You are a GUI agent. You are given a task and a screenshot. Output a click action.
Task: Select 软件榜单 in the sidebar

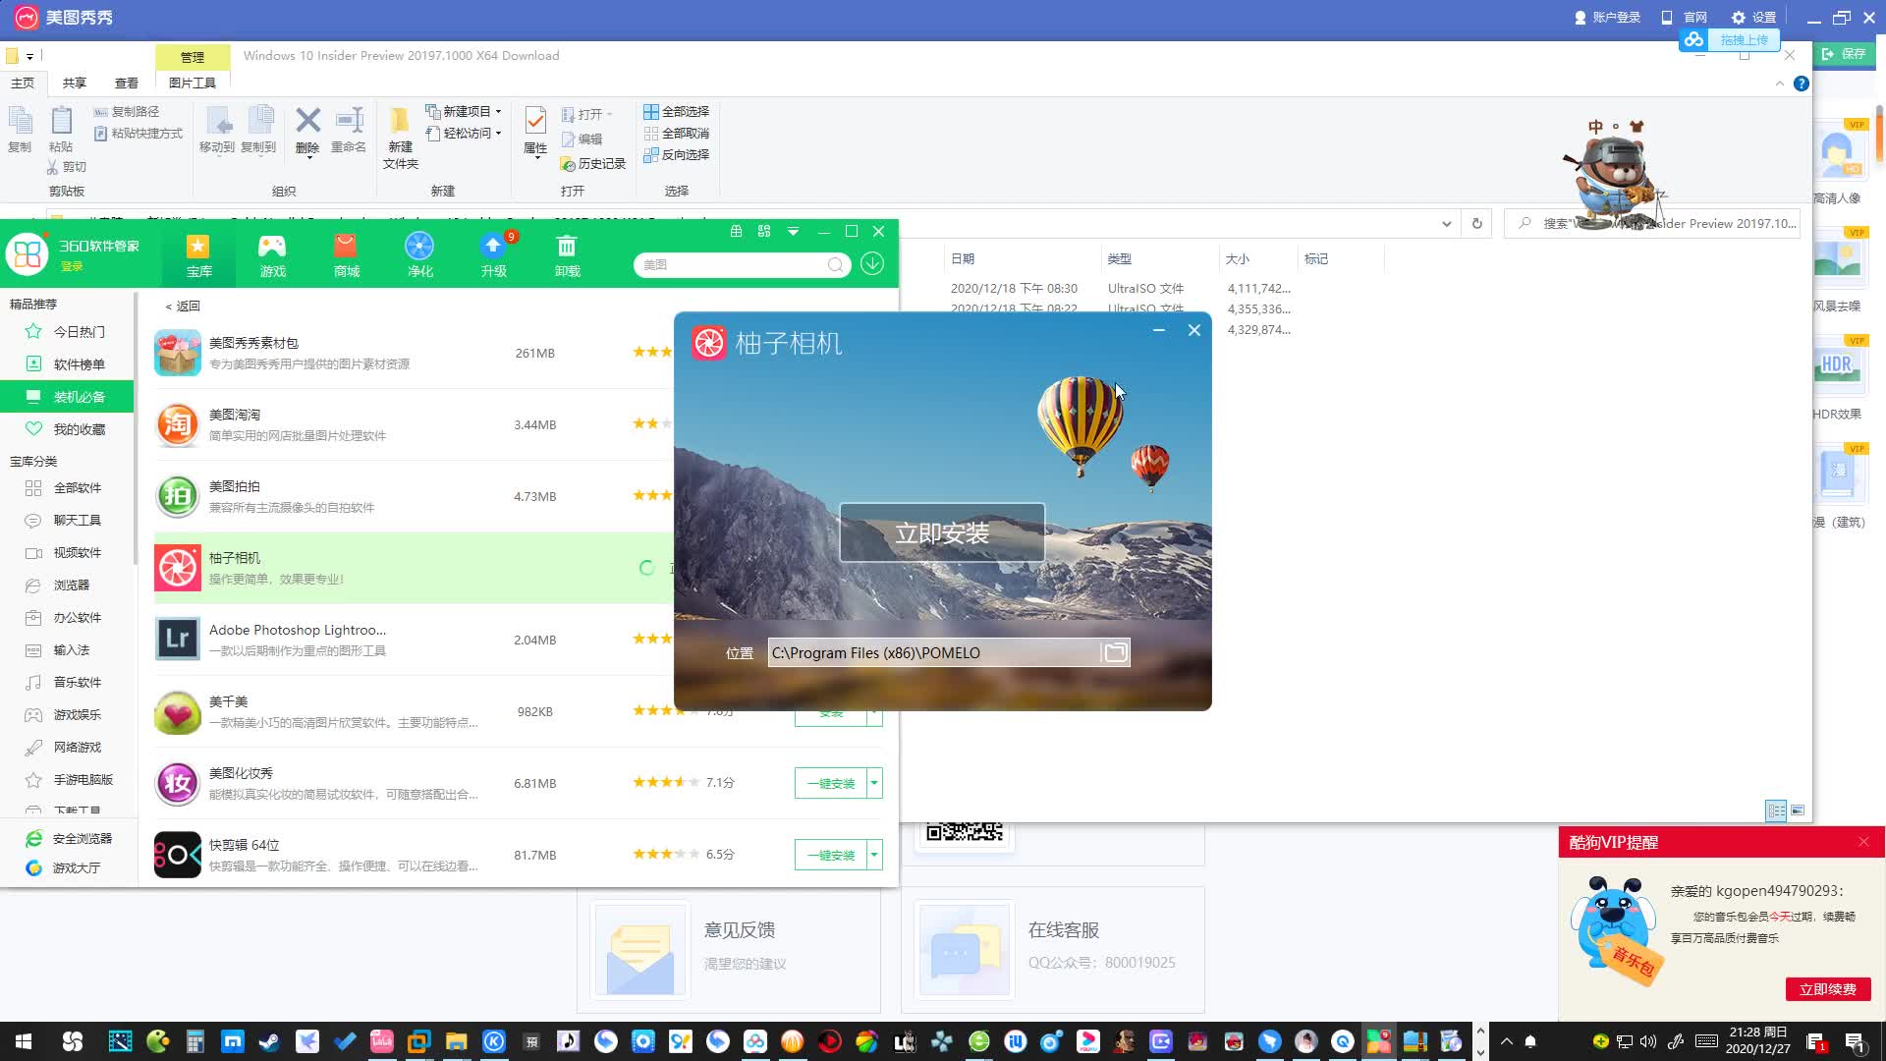[67, 364]
